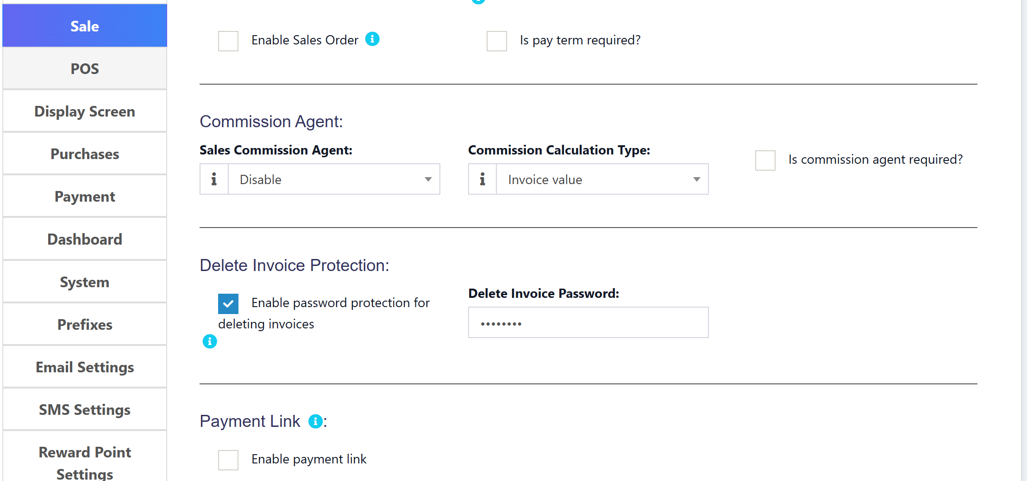1027x481 pixels.
Task: Click the info icon beside Payment Link heading
Action: click(x=315, y=421)
